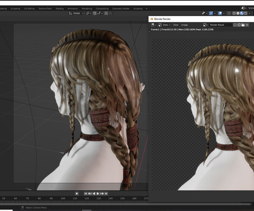Screen dimensions: 254x211
Task: Open the transform pivot point dropdown
Action: coord(88,13)
